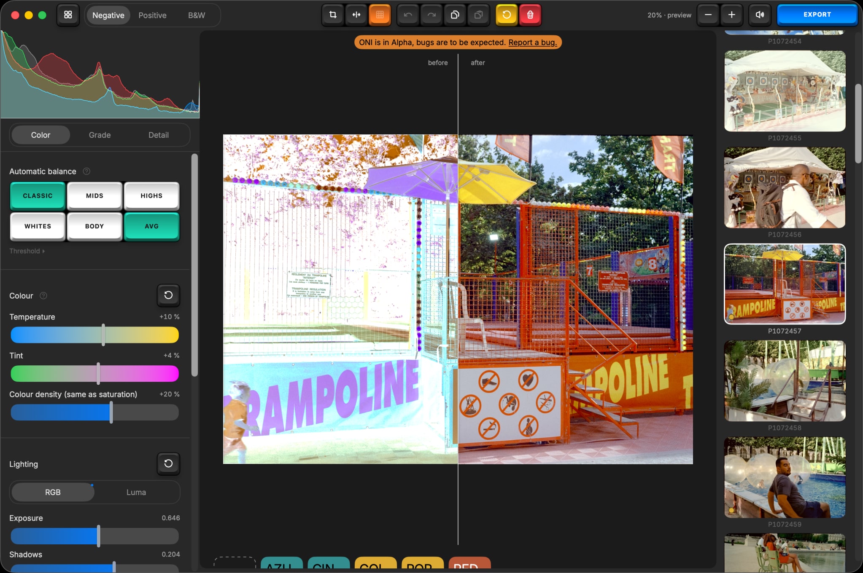Expand the Threshold disclosure
The image size is (863, 573).
pos(27,251)
